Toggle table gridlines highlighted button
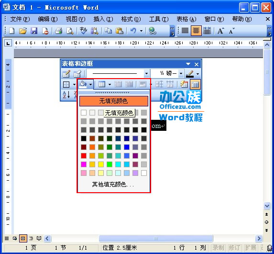Viewport: 274px width, 254px height. (195, 84)
